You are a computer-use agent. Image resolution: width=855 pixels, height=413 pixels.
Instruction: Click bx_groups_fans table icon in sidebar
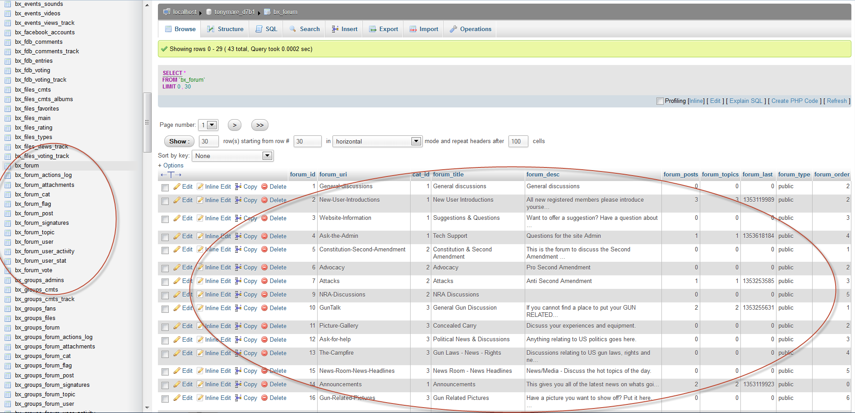coord(8,309)
